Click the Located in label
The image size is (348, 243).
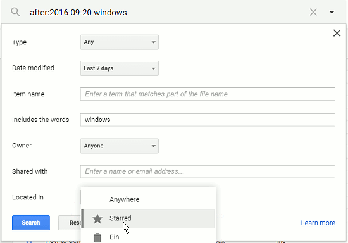pyautogui.click(x=28, y=197)
